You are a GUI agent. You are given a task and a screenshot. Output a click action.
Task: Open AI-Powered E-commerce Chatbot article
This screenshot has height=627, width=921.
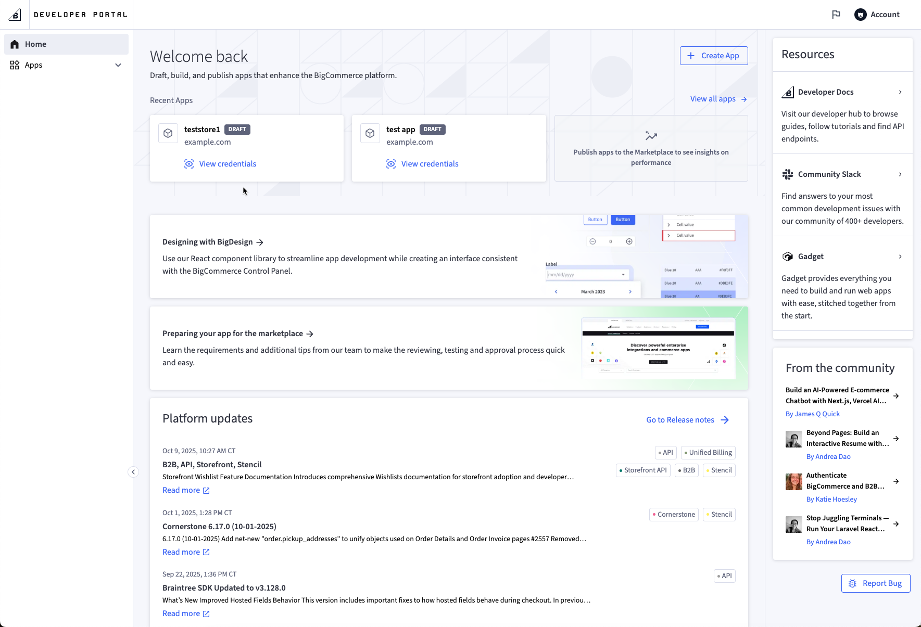click(x=837, y=395)
